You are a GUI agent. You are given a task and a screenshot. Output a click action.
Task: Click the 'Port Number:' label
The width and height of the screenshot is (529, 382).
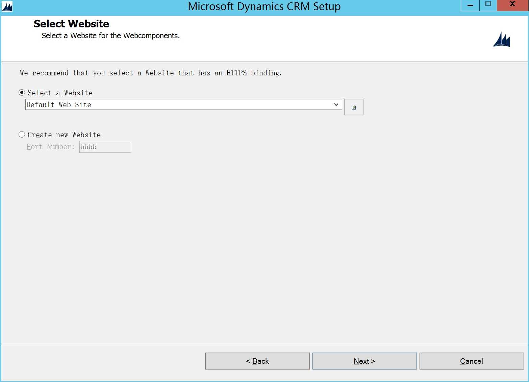click(51, 147)
